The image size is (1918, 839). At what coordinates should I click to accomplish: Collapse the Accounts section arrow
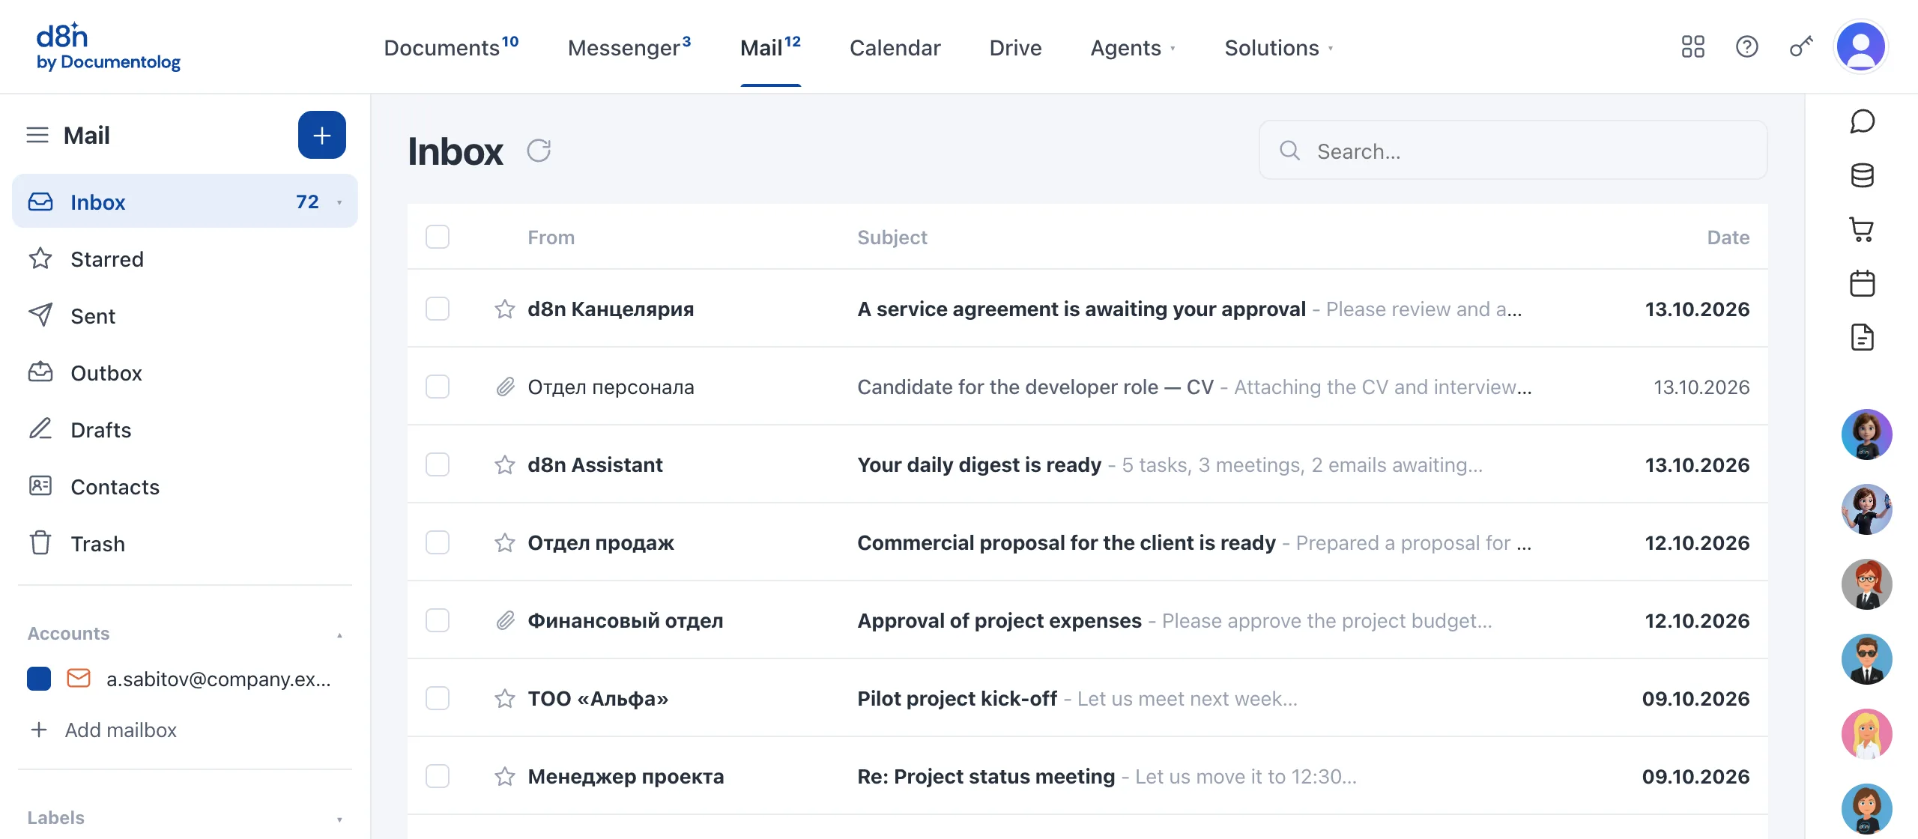pyautogui.click(x=339, y=634)
